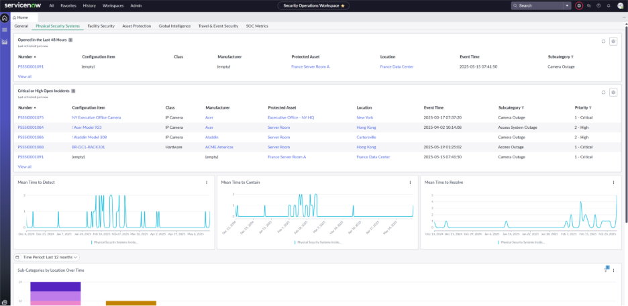Image resolution: width=628 pixels, height=306 pixels.
Task: Open the NY Executive Office Camera link
Action: coord(96,117)
